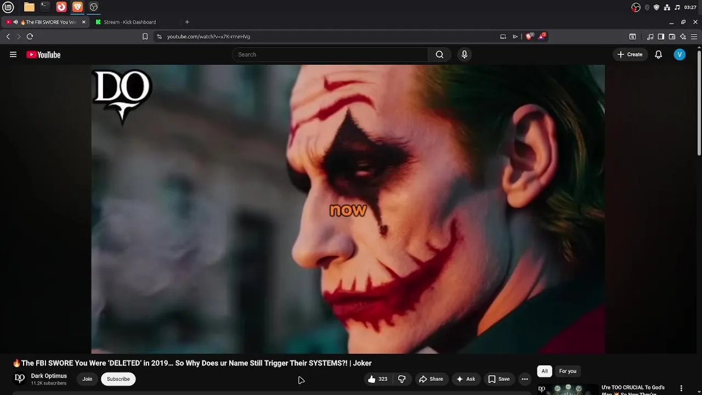Click the Brave browser icon in panel
Screen dimensions: 702x395
[77, 7]
